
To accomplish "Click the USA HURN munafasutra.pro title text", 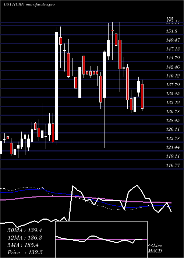I will pyautogui.click(x=29, y=4).
